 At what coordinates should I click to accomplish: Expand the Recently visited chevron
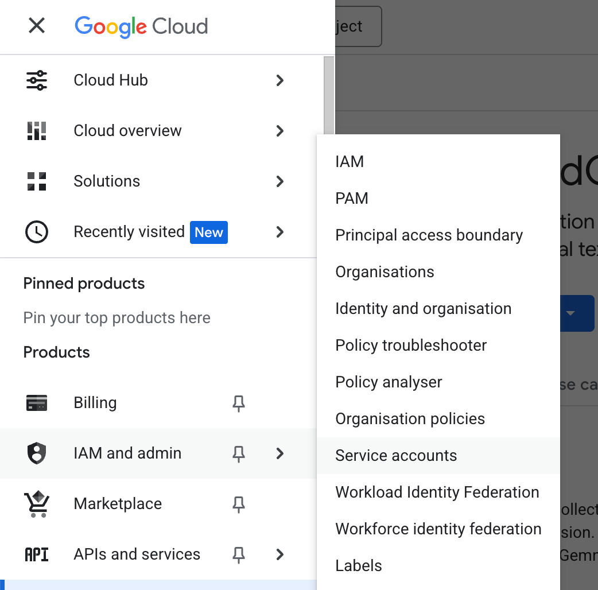click(280, 232)
